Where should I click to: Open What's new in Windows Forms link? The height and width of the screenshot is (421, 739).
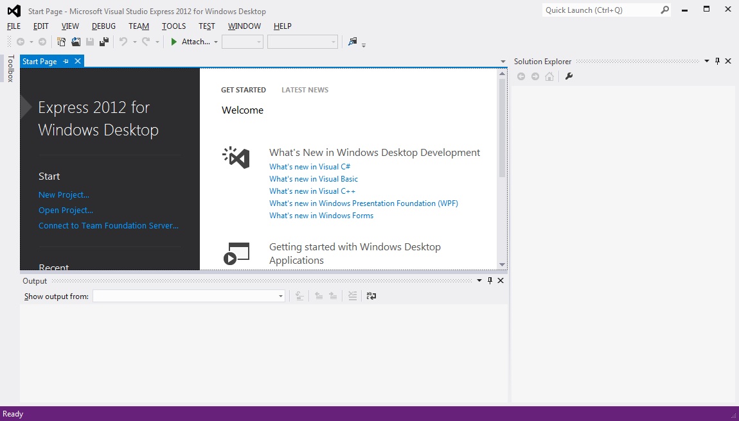click(x=321, y=216)
